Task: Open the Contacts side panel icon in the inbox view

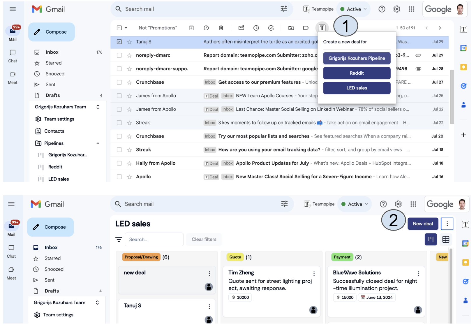Action: [463, 105]
